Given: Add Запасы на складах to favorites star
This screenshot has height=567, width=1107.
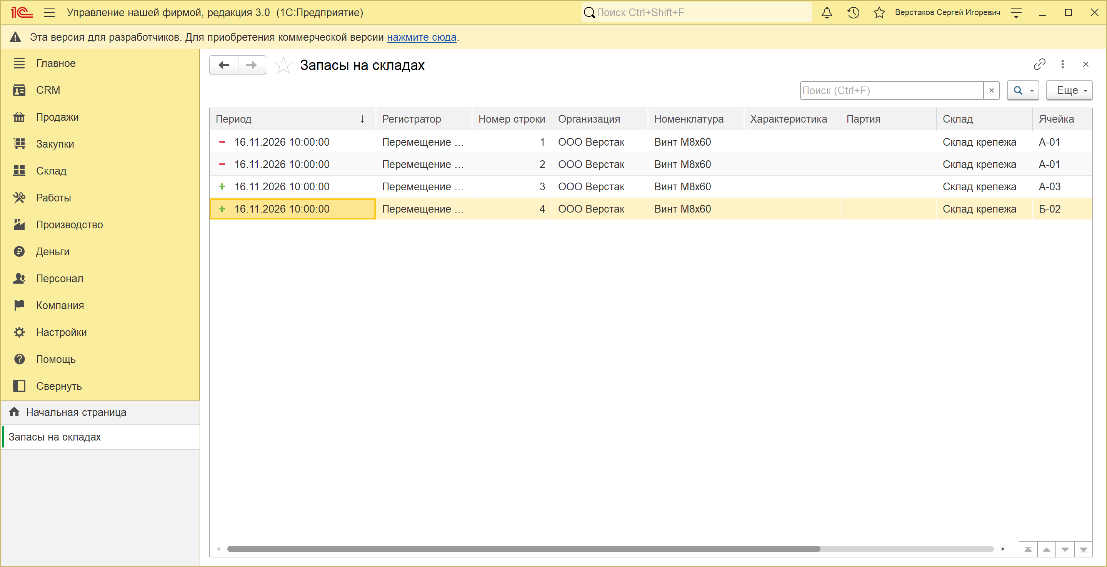Looking at the screenshot, I should [x=283, y=65].
